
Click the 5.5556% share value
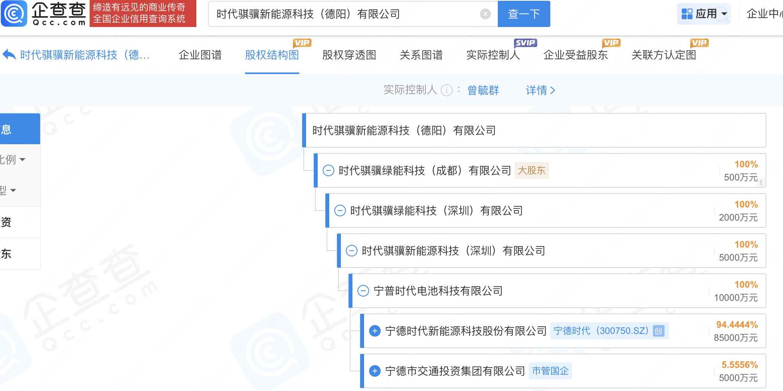[x=739, y=365]
